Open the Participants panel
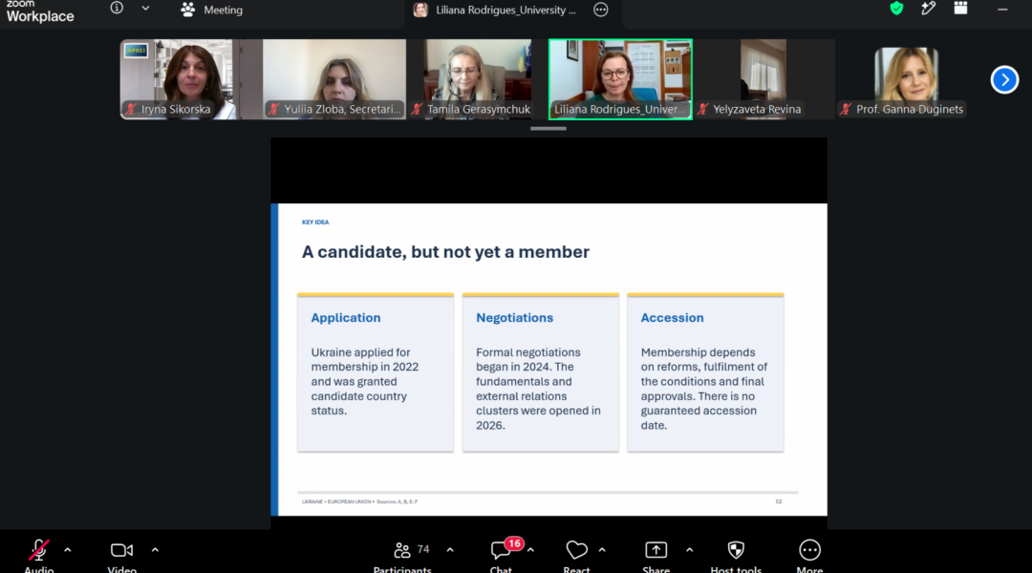1032x573 pixels. pos(402,555)
